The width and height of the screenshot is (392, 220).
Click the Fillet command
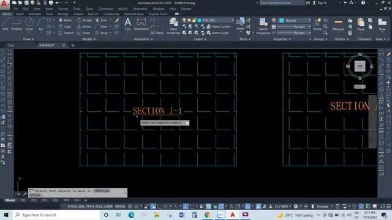coord(102,26)
